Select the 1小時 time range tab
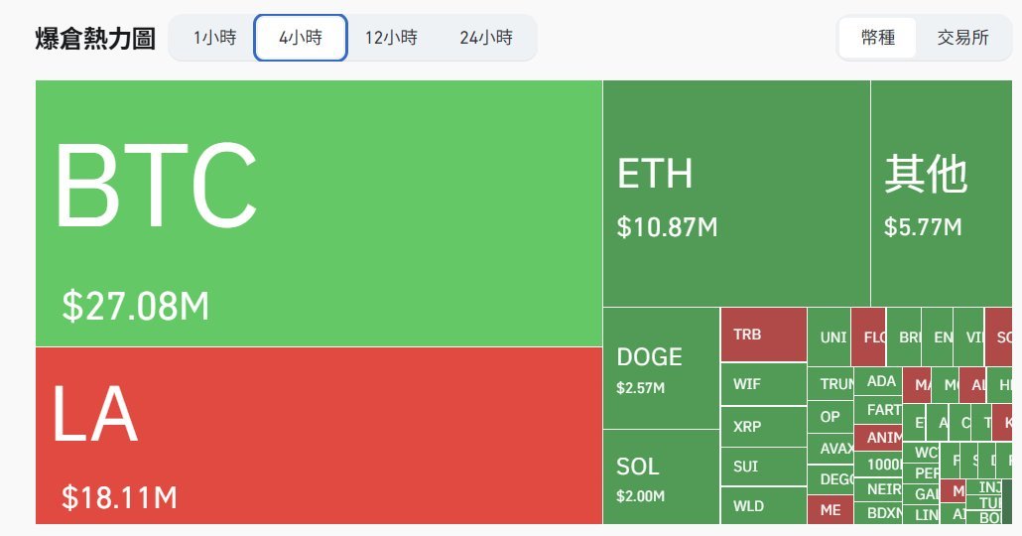Screen dimensions: 1022x536 coord(214,38)
